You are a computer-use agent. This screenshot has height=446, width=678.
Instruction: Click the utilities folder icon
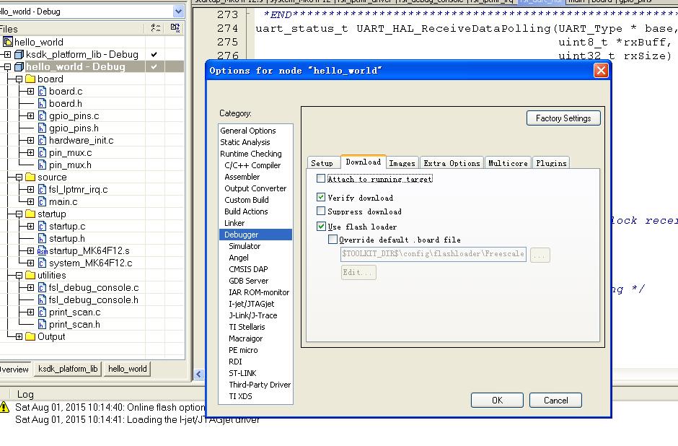pyautogui.click(x=30, y=275)
